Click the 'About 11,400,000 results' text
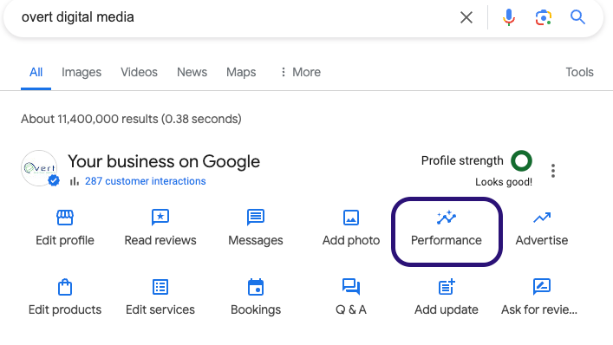The image size is (613, 345). pos(89,119)
